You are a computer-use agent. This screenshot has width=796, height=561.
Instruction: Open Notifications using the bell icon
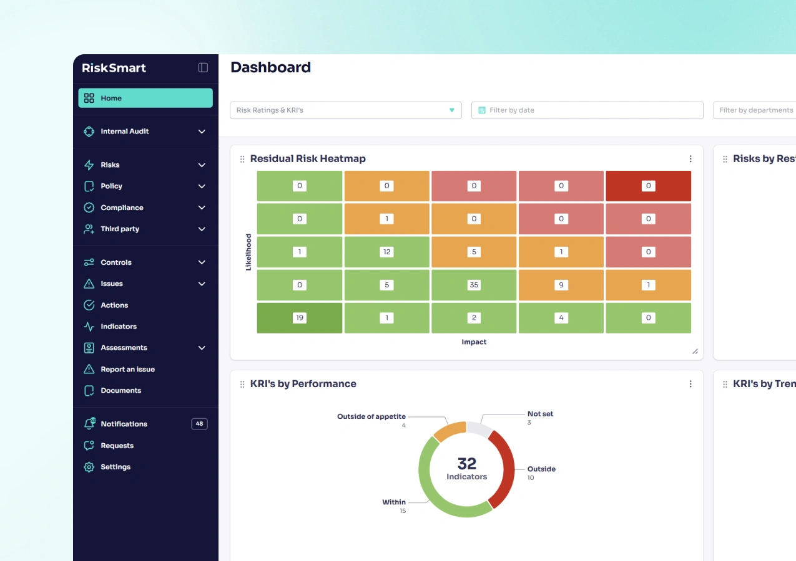coord(89,423)
